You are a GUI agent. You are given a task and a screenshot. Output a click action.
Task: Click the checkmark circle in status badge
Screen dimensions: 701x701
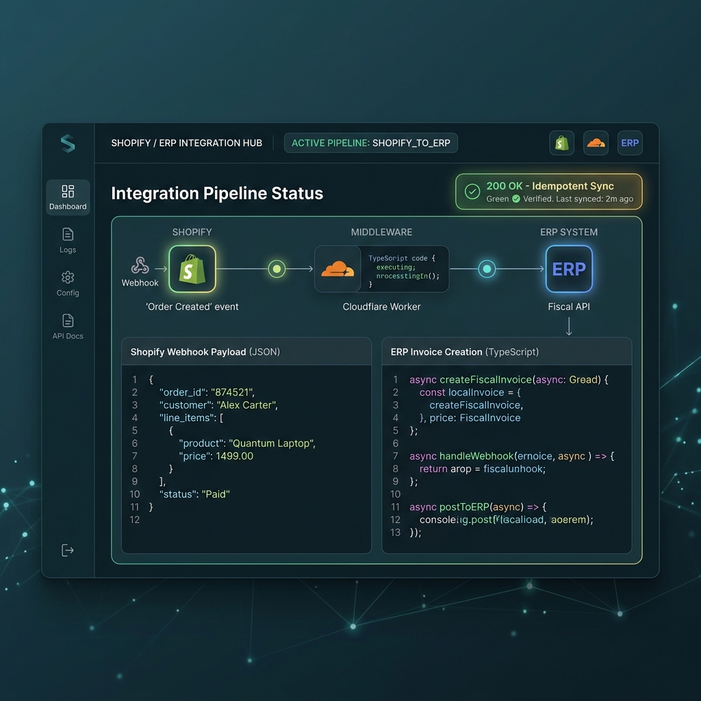(472, 192)
